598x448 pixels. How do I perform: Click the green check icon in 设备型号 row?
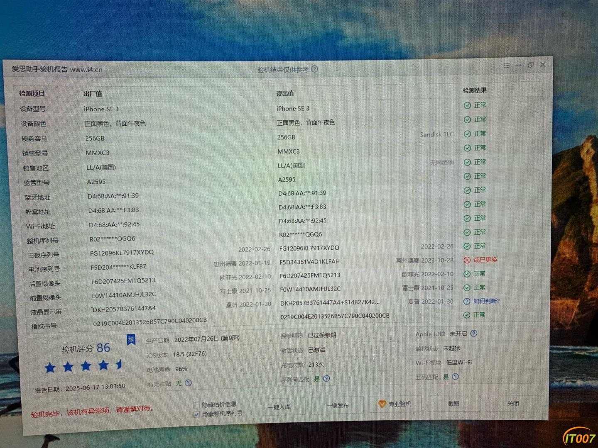(x=467, y=105)
